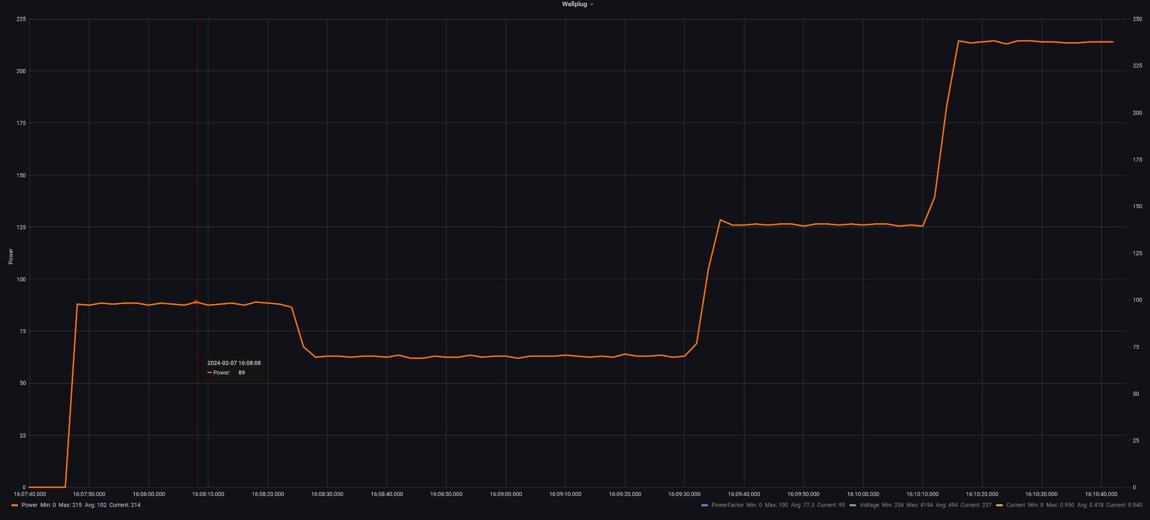Screen dimensions: 1150x520
Task: Click the time axis label "16:07:40.000"
Action: click(30, 494)
